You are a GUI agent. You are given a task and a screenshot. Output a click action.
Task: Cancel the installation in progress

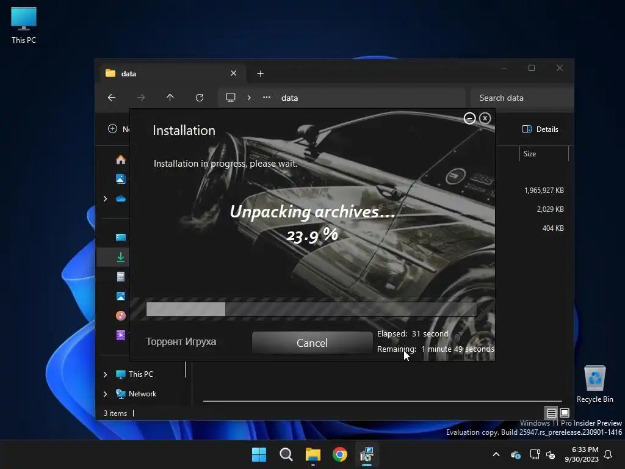(312, 343)
